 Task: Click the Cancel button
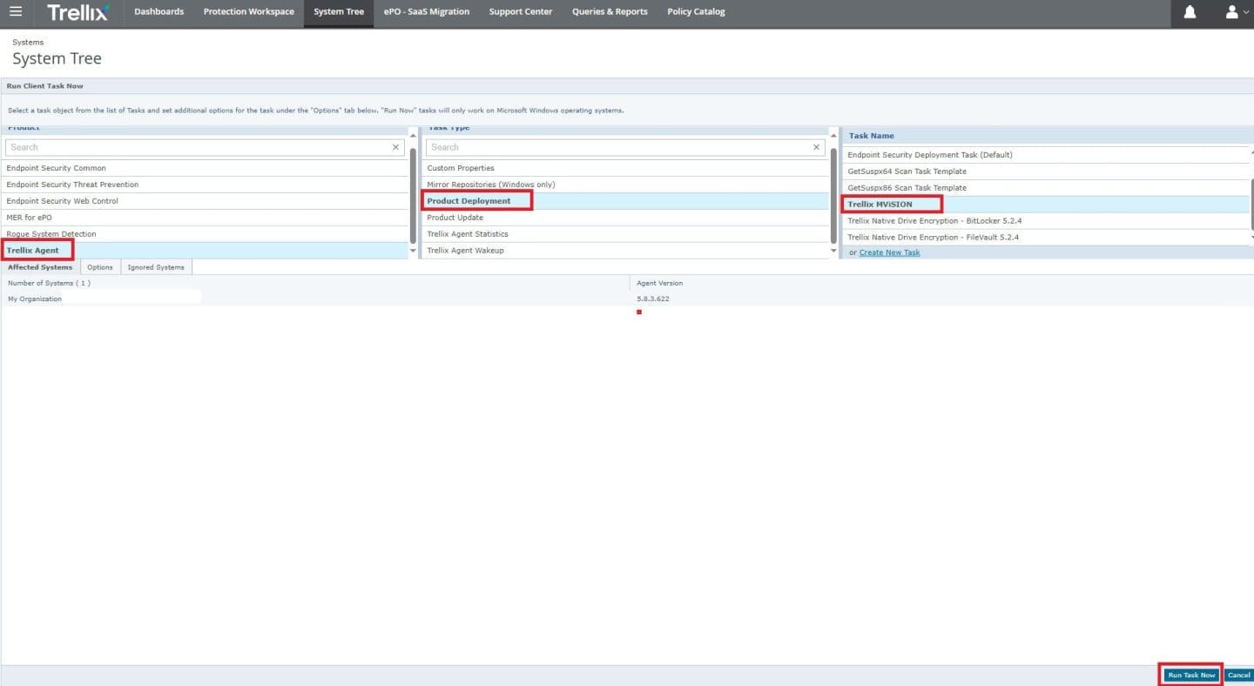coord(1238,675)
